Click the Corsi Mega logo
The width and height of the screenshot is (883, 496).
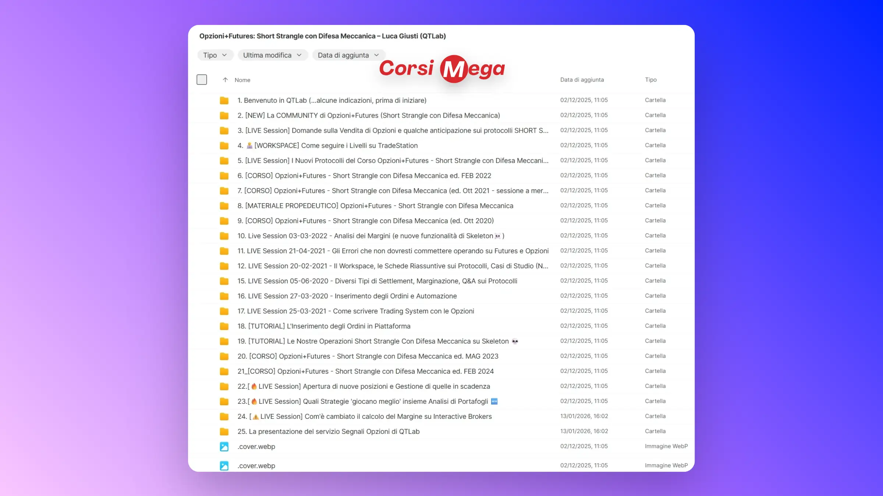(442, 69)
